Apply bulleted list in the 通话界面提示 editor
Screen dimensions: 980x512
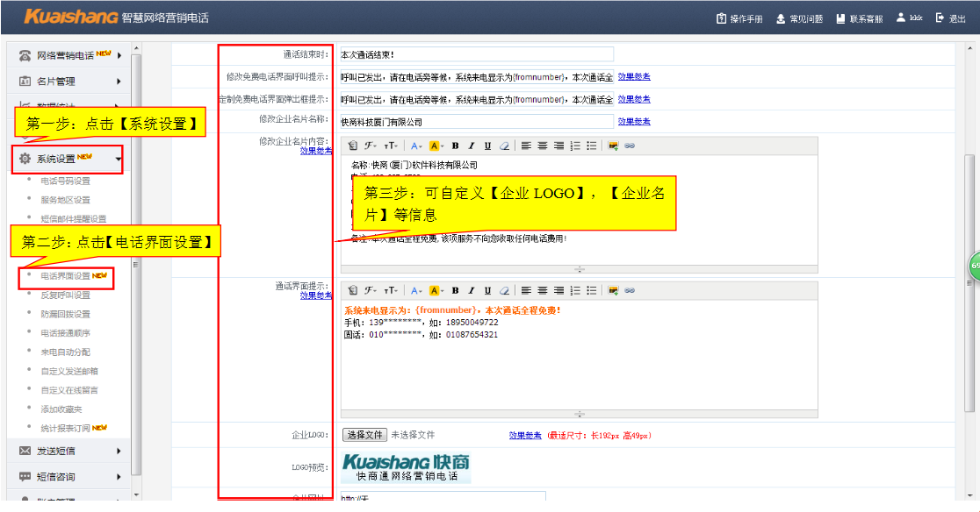pyautogui.click(x=592, y=290)
